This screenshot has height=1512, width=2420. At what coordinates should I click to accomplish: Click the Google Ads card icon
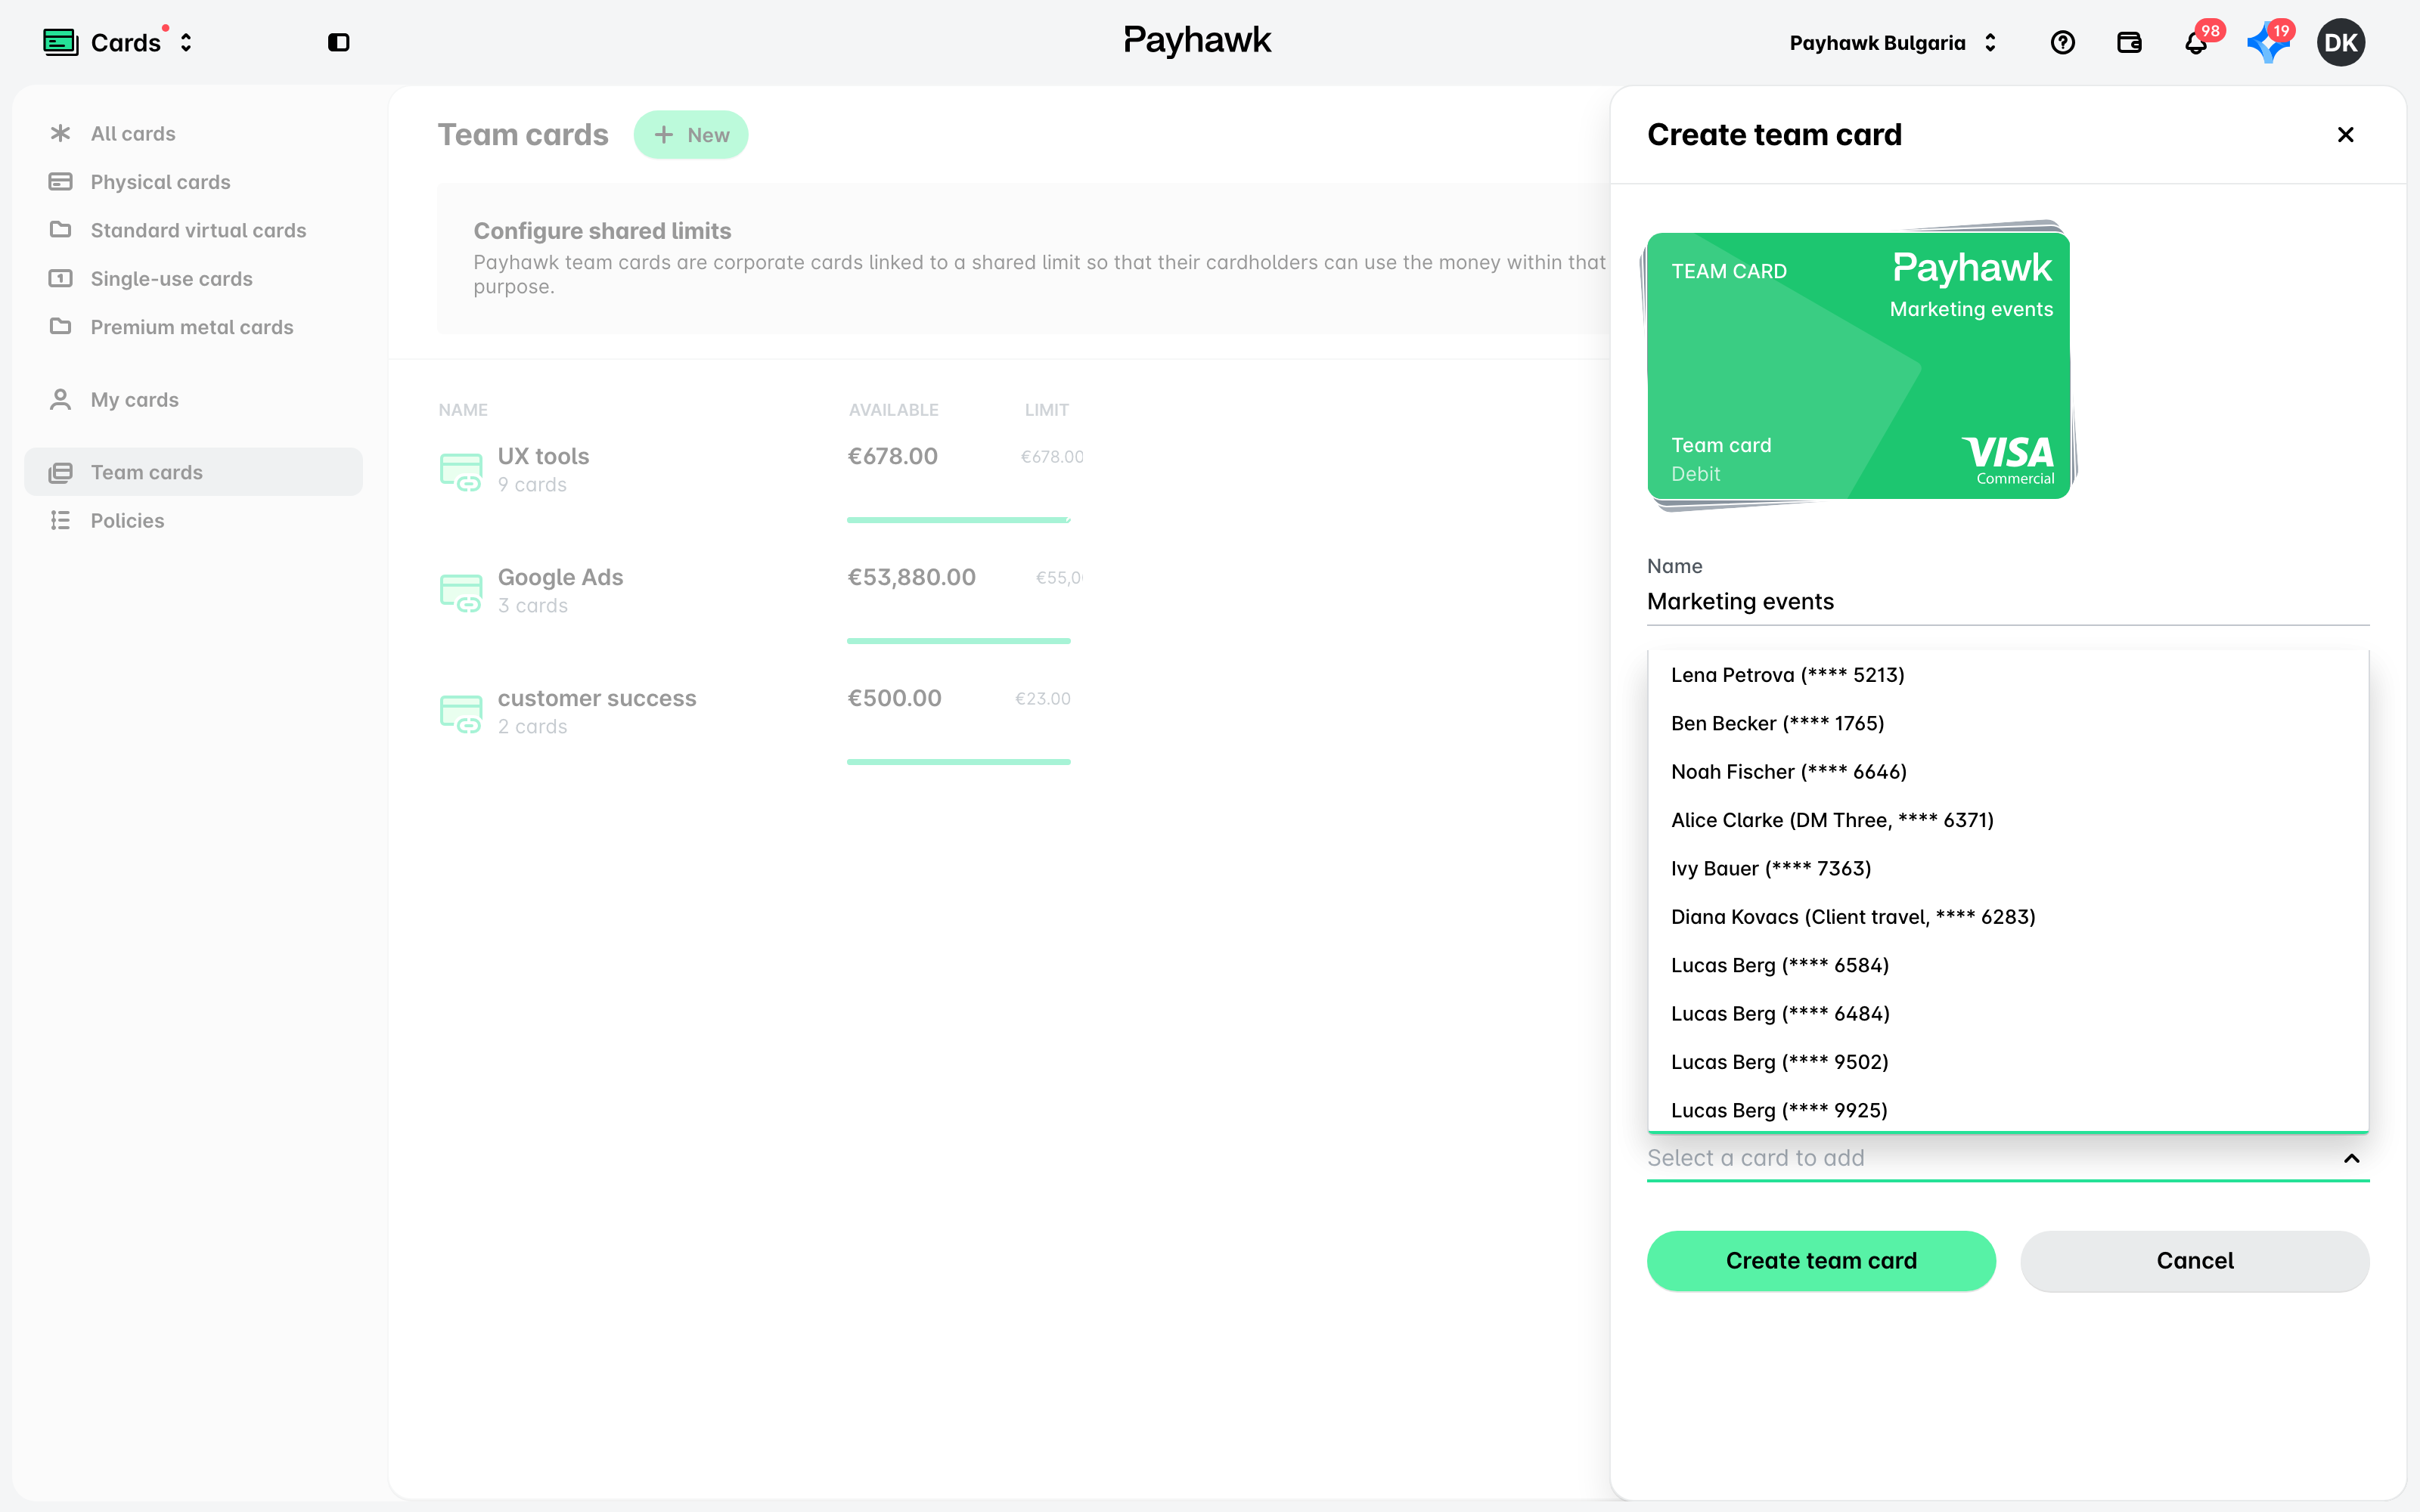coord(461,592)
